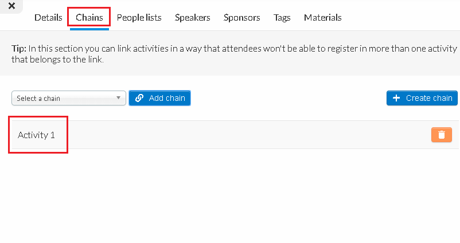460x243 pixels.
Task: Open the Select a chain dropdown
Action: pos(69,98)
